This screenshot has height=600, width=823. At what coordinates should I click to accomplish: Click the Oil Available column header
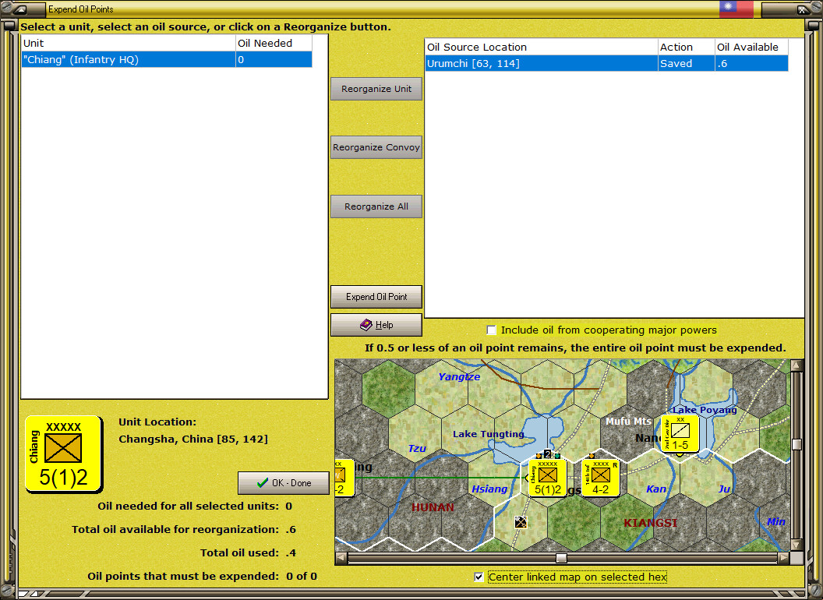click(751, 47)
